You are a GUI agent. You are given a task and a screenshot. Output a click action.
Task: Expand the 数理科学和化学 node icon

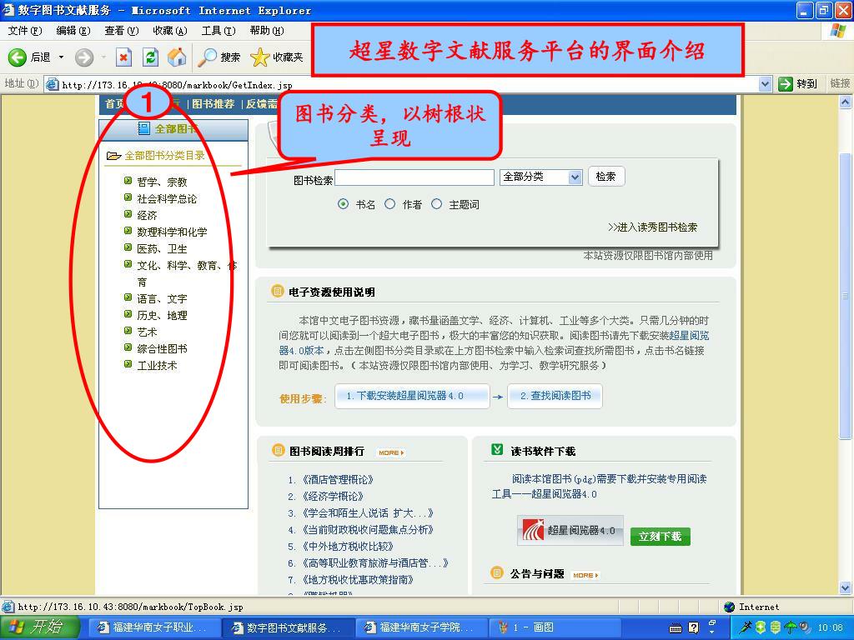click(x=128, y=231)
